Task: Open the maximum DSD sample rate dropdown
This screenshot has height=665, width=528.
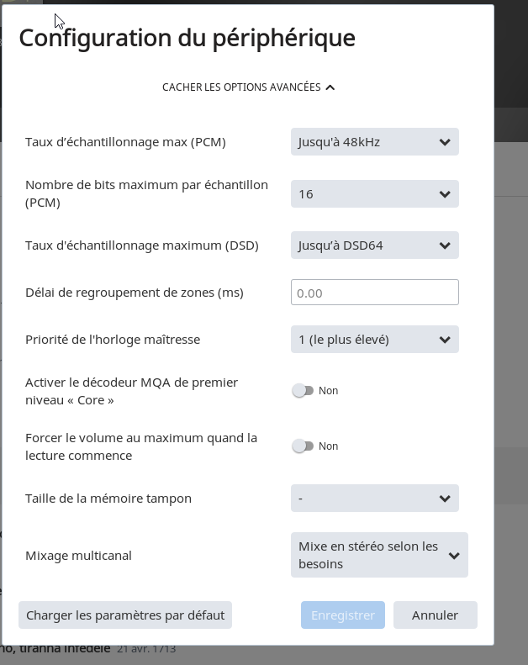Action: pos(374,245)
